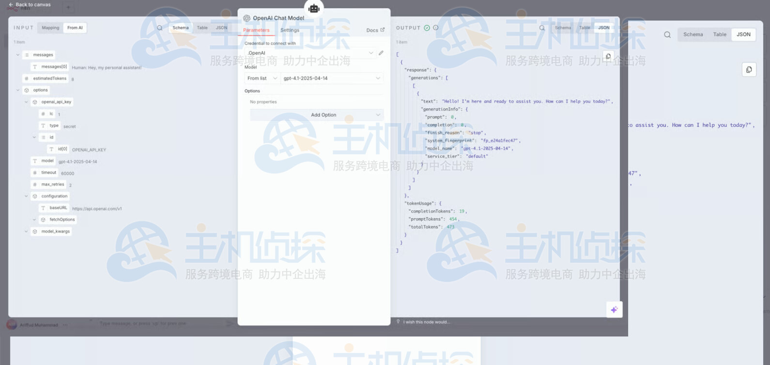Open the From list mode dropdown
The width and height of the screenshot is (770, 365).
click(262, 78)
